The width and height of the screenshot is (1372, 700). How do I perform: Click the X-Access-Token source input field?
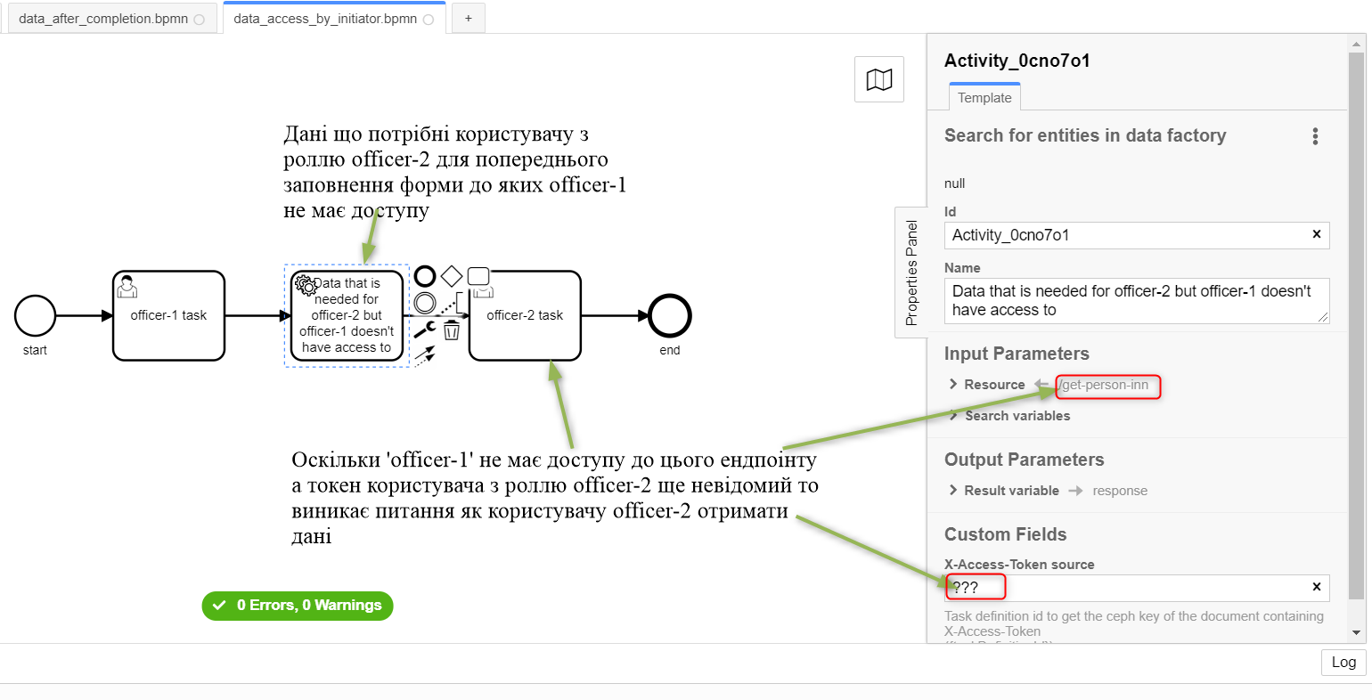coord(1123,588)
